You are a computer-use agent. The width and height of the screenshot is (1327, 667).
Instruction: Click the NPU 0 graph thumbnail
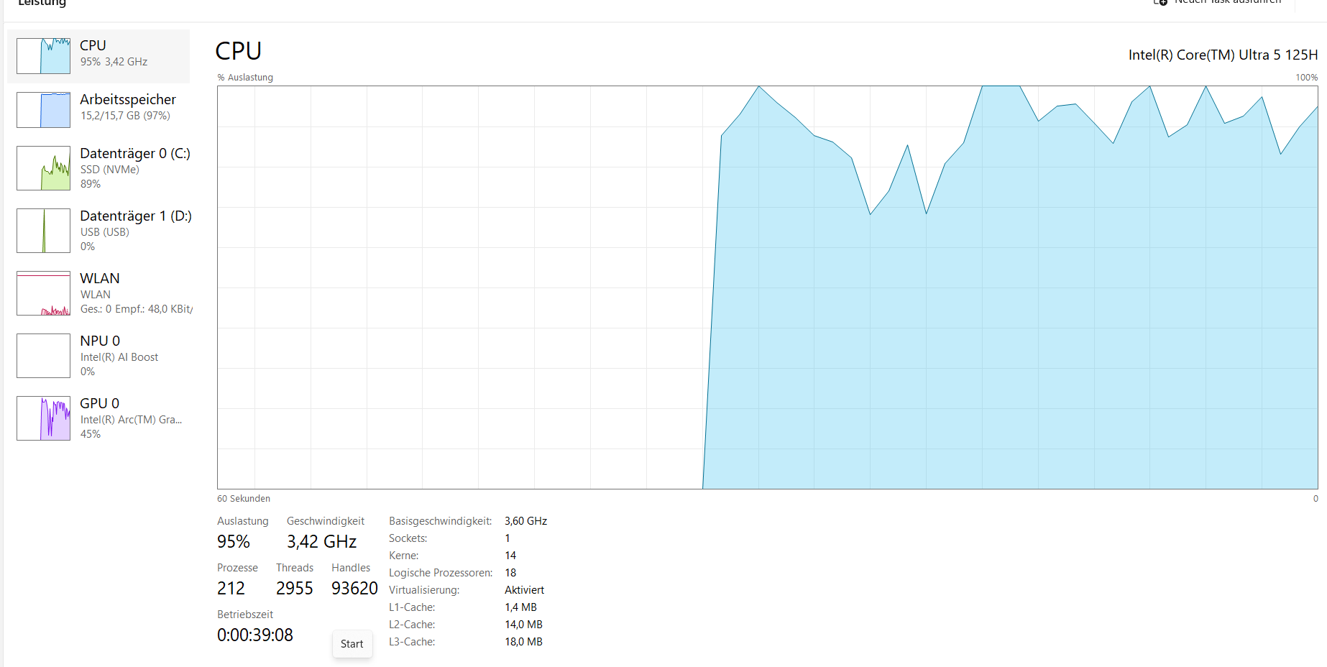pos(43,356)
